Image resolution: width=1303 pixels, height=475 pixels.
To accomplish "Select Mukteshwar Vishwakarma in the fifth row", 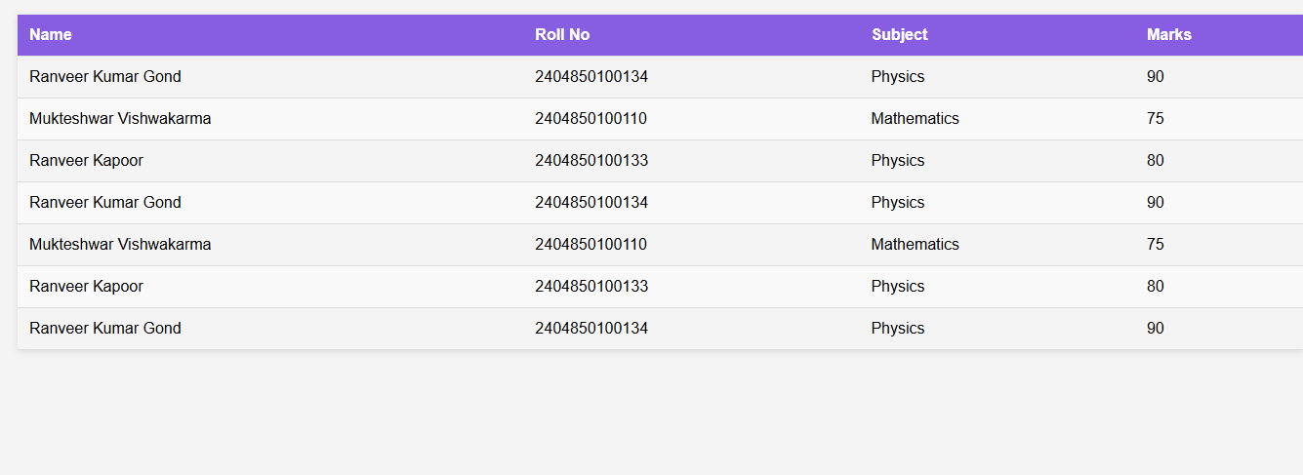I will (120, 245).
